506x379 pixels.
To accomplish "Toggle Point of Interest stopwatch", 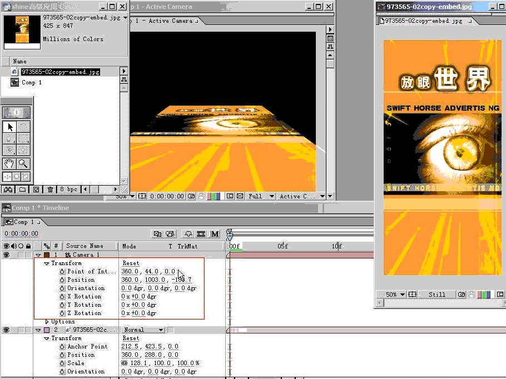I will click(x=62, y=272).
